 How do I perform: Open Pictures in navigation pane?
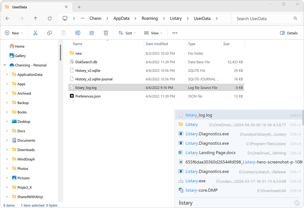(x=23, y=178)
